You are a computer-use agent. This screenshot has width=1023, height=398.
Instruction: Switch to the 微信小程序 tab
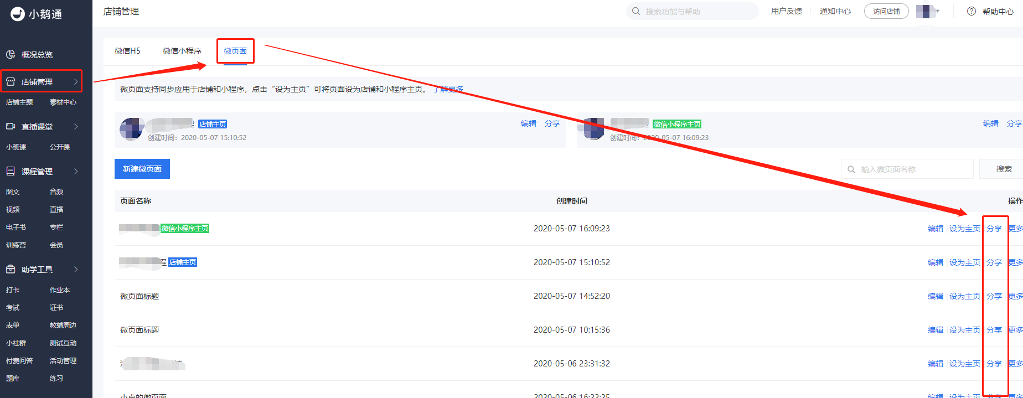(182, 51)
